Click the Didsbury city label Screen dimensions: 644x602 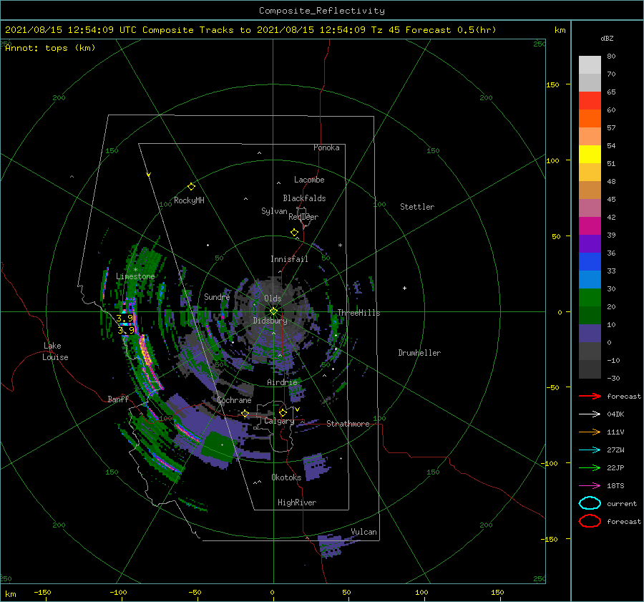270,321
